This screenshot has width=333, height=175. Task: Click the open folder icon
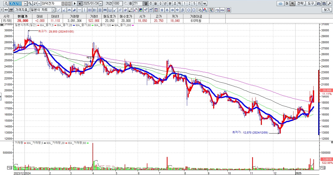point(318,4)
